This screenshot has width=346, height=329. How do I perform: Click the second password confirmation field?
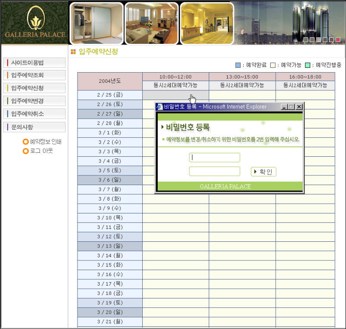(x=214, y=171)
